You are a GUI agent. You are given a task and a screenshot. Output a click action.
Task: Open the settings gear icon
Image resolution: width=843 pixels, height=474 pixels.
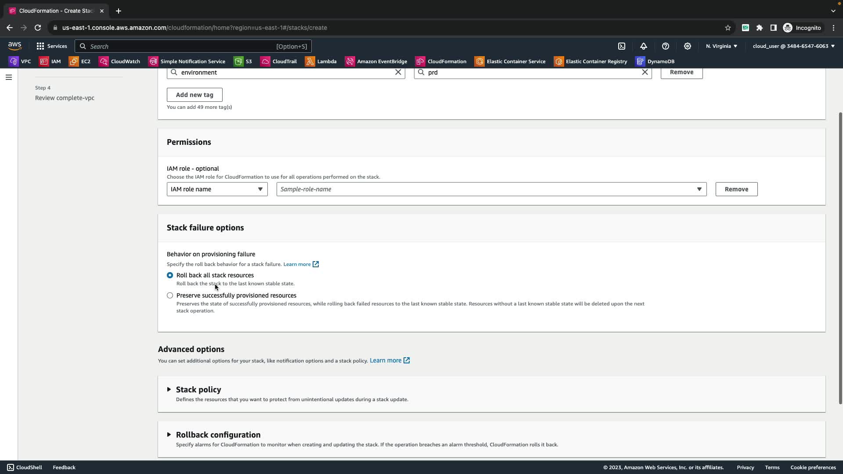tap(688, 46)
